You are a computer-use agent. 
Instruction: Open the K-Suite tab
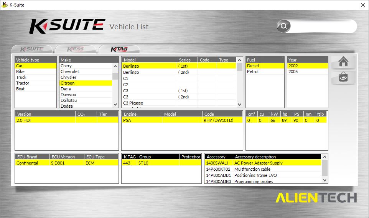[x=31, y=49]
